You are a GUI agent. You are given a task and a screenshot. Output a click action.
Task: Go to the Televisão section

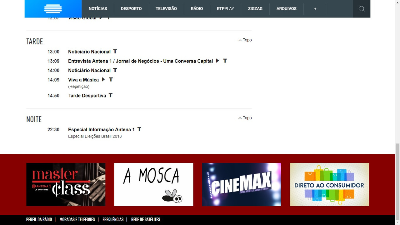(x=166, y=9)
